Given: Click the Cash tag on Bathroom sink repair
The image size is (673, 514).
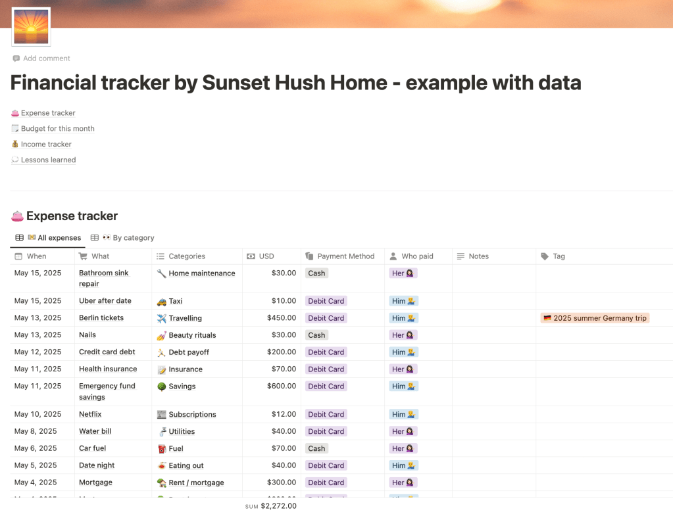Looking at the screenshot, I should pos(316,273).
